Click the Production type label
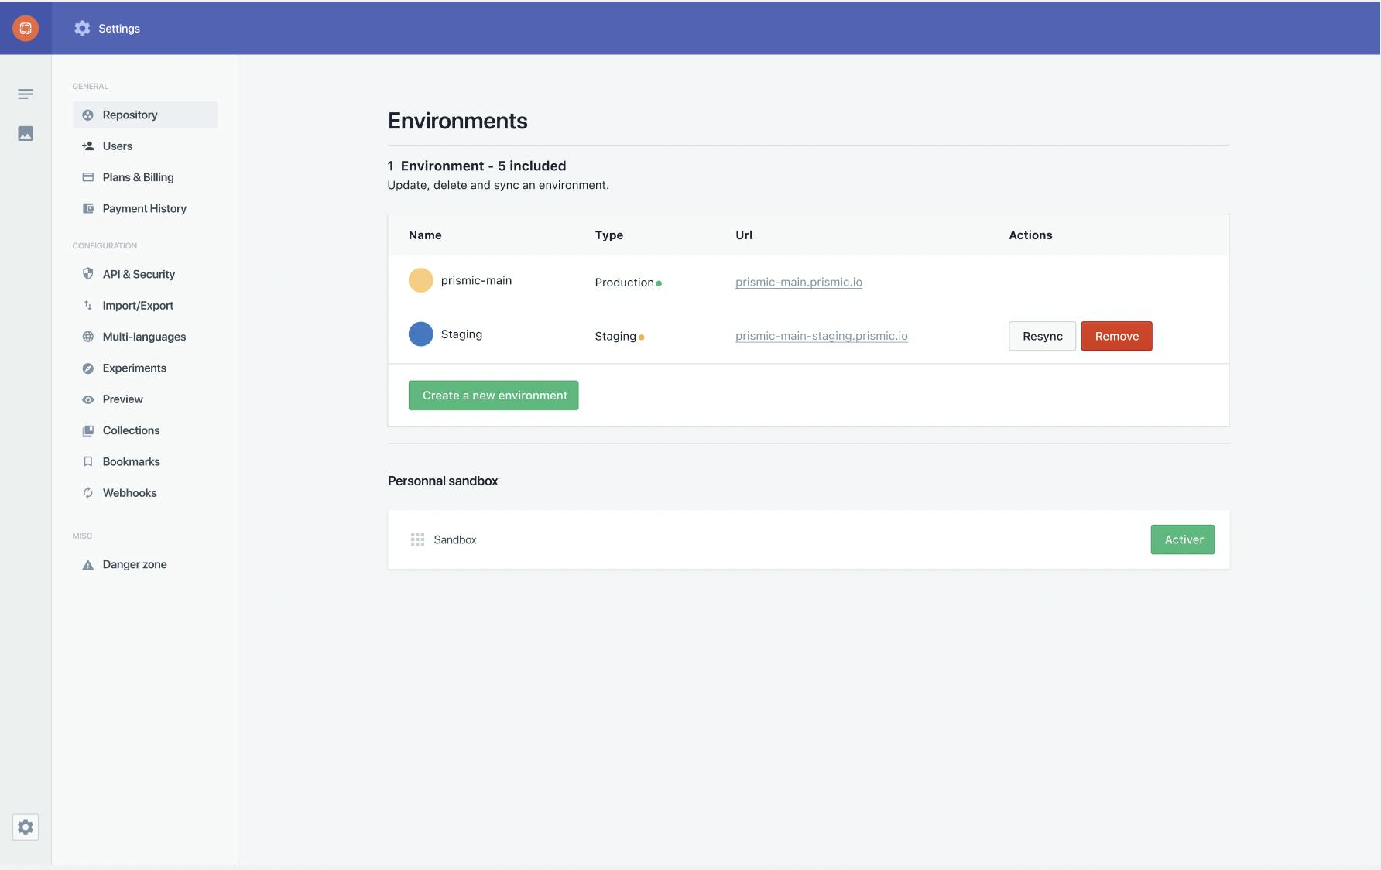 click(624, 283)
